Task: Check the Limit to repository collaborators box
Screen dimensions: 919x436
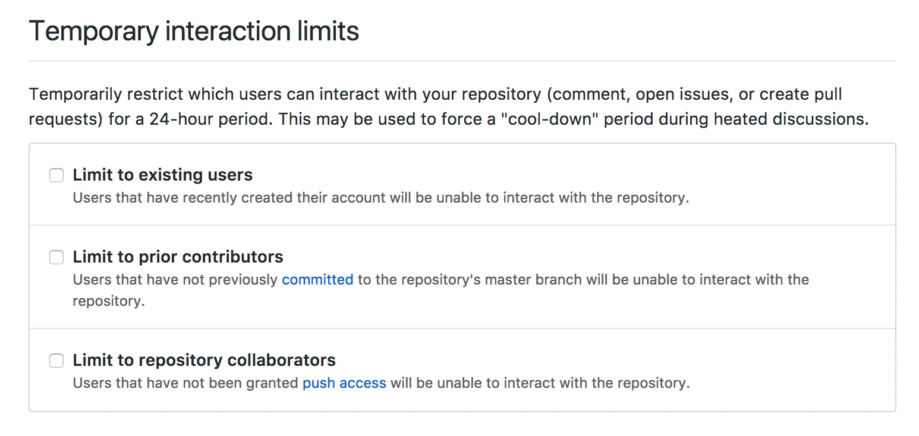Action: click(56, 361)
